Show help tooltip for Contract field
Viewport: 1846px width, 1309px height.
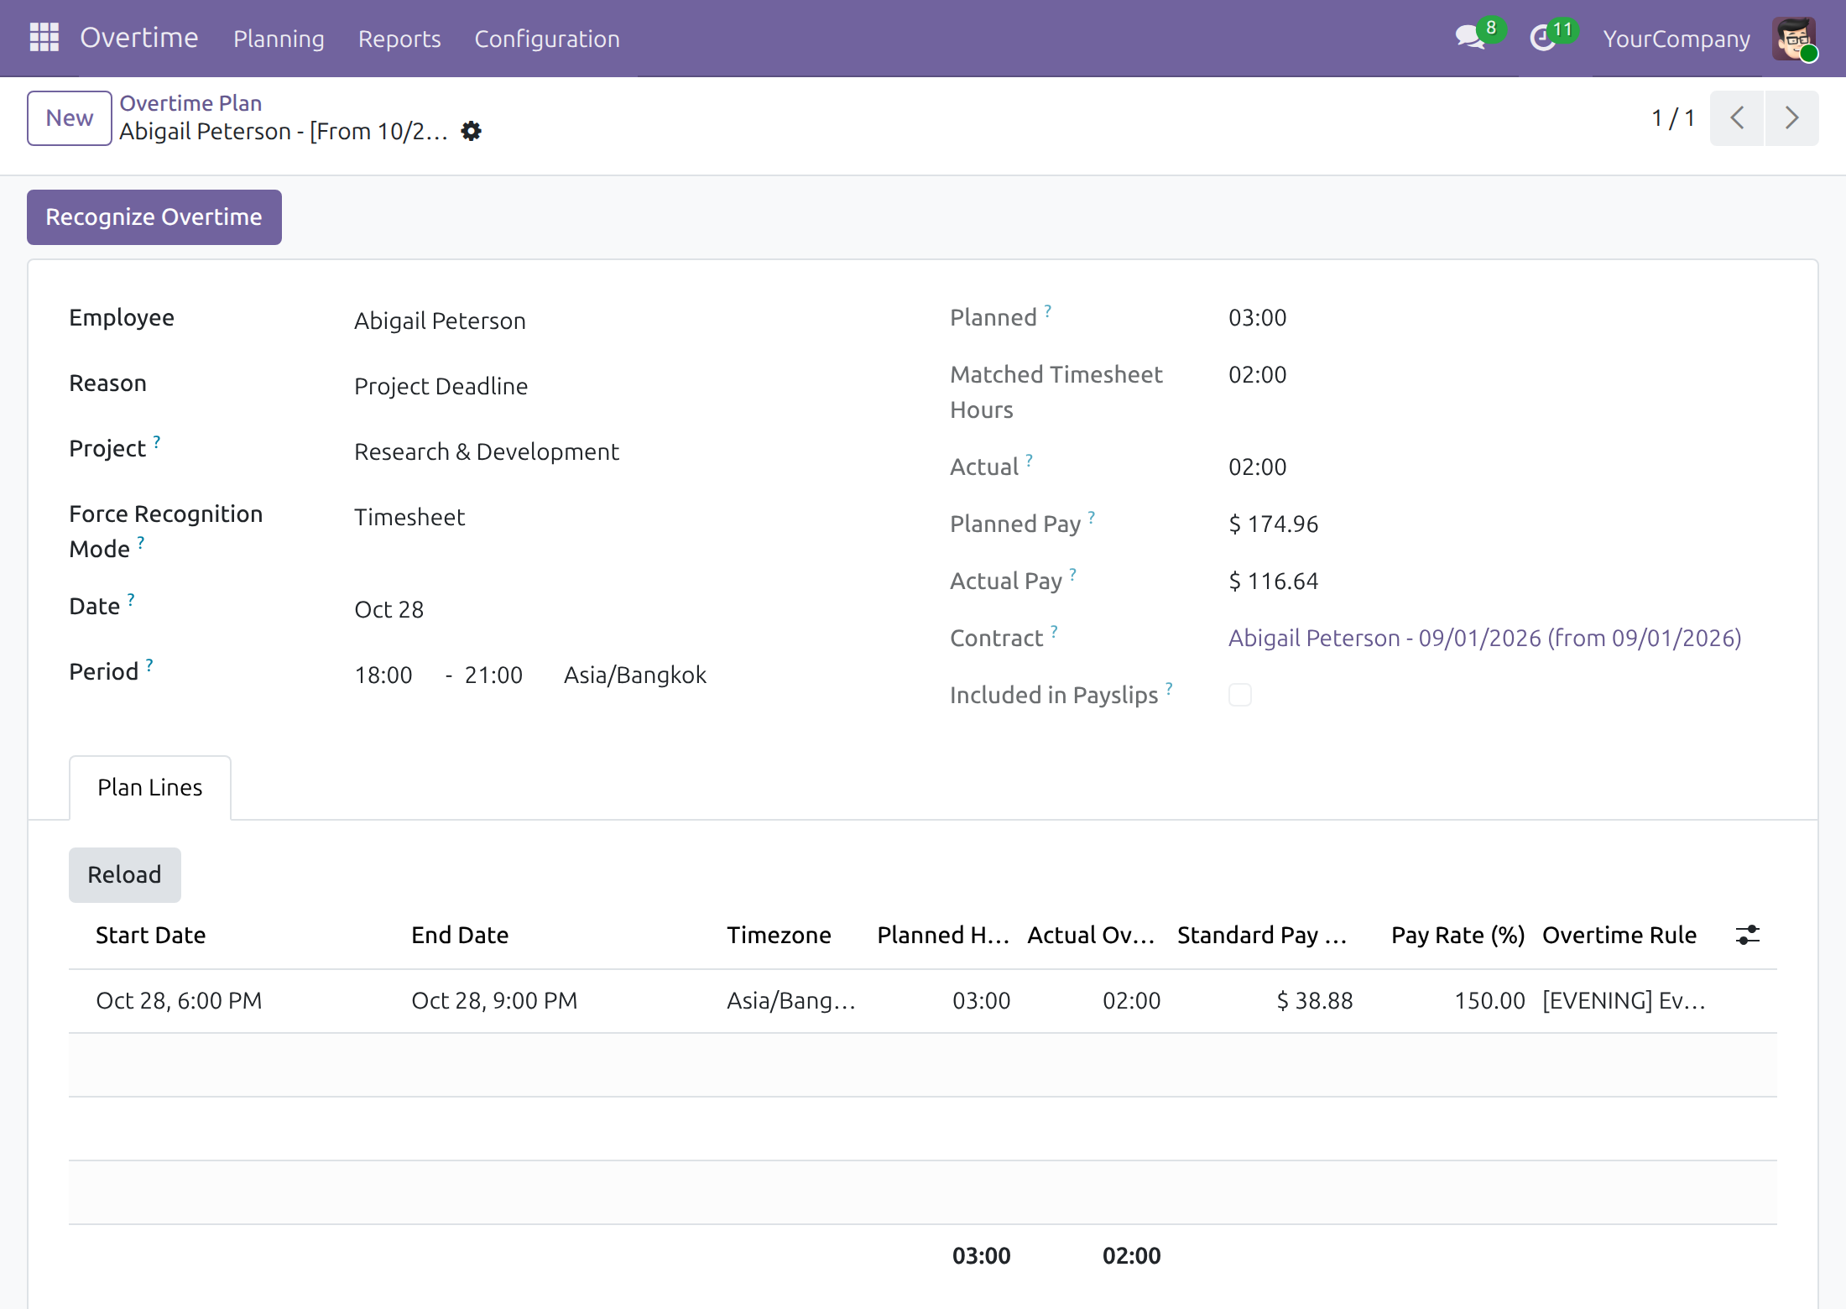(x=1055, y=631)
